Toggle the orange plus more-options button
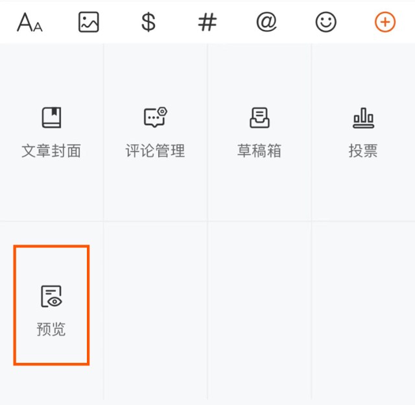This screenshot has height=405, width=415. (x=385, y=22)
